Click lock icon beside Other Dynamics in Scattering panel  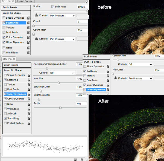click(28, 42)
